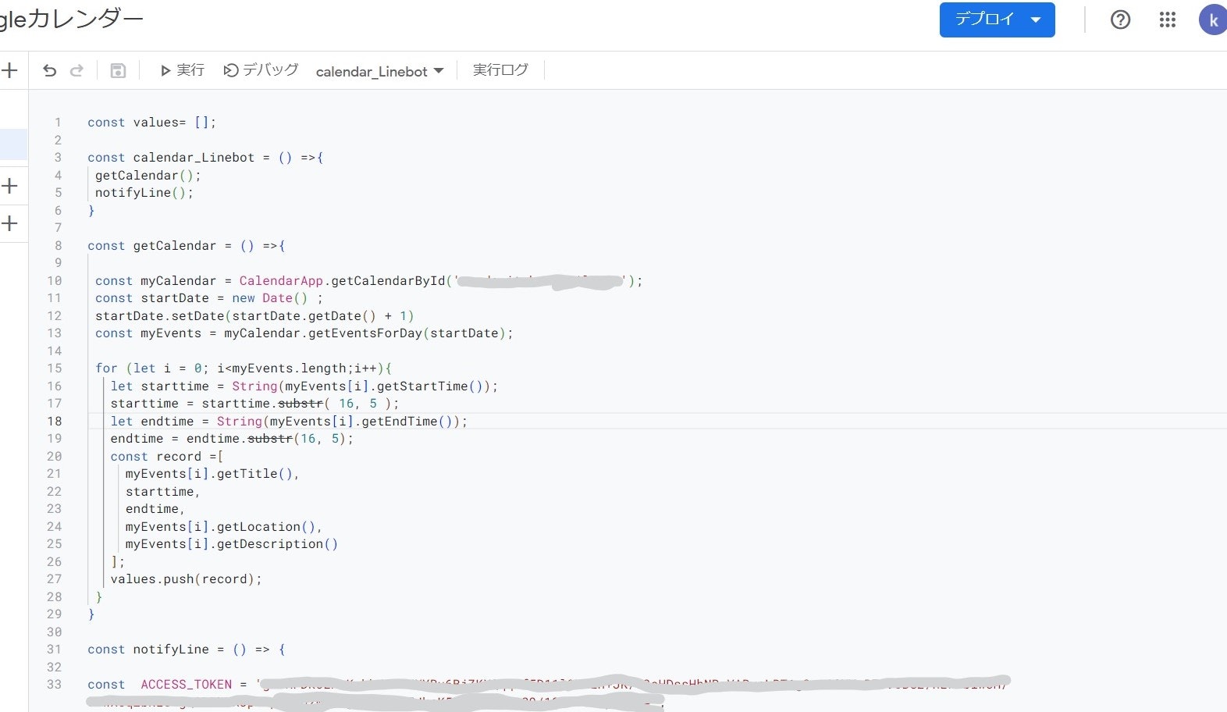Click the strikethrough 'substr' on line 17
Image resolution: width=1227 pixels, height=712 pixels.
(301, 404)
